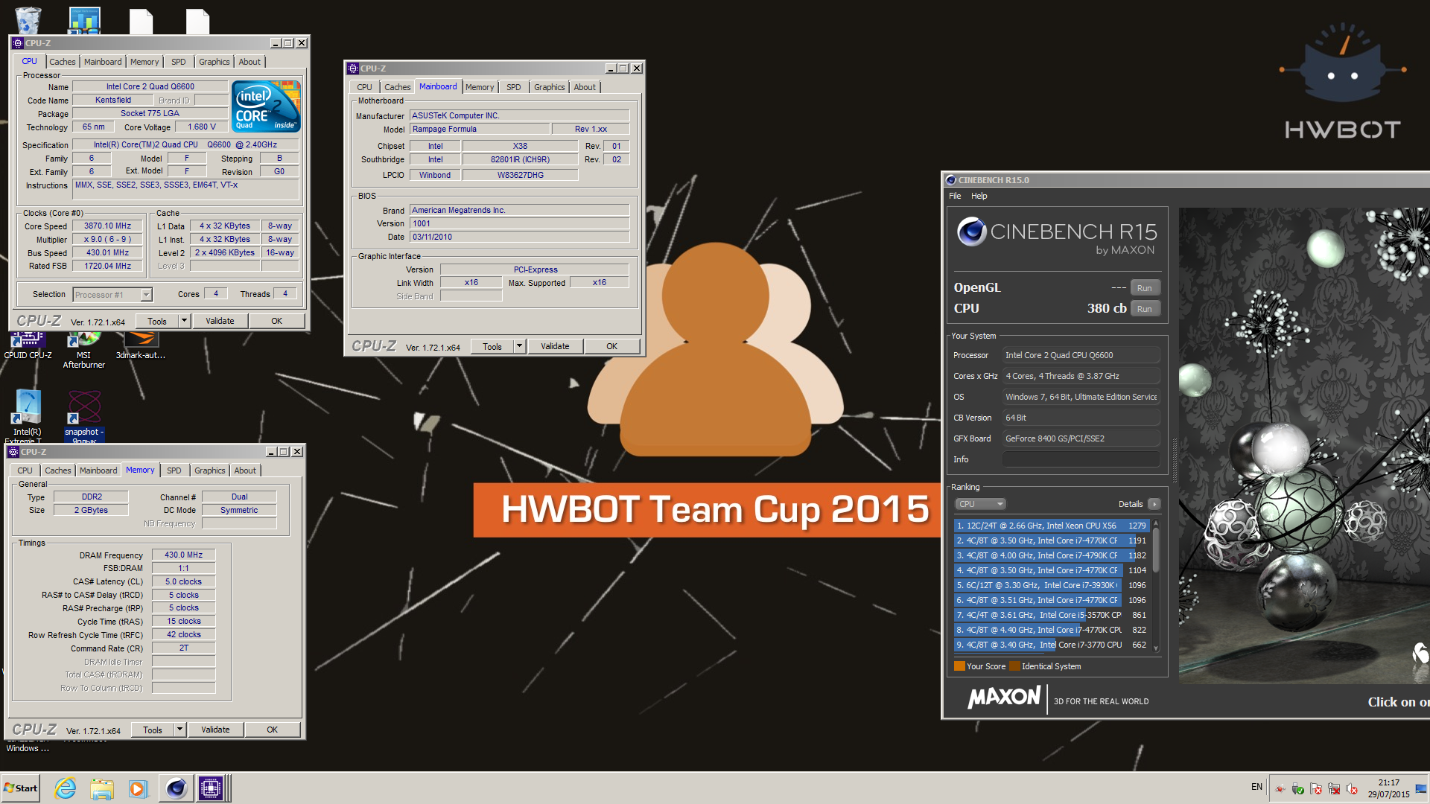Select ranking row 7 i5-3570K 861
This screenshot has height=804, width=1430.
[1052, 615]
